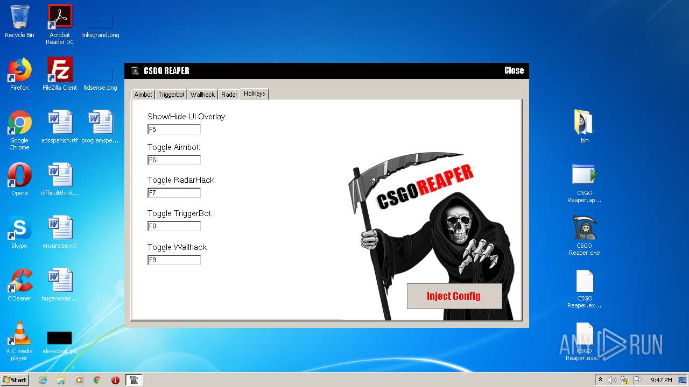Edit the Toggle RadarHack hotkey field
Viewport: 689px width, 387px height.
[x=174, y=192]
